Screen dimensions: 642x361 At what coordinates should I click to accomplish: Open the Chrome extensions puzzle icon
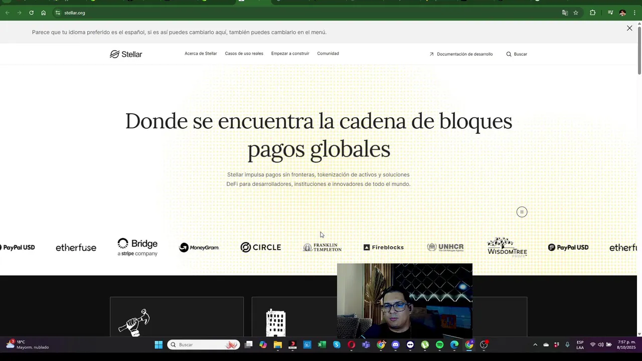pos(592,13)
